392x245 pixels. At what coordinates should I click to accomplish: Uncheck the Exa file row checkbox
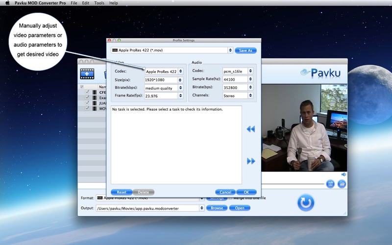87,98
